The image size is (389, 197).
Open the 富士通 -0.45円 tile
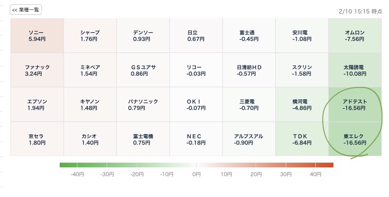pyautogui.click(x=249, y=35)
